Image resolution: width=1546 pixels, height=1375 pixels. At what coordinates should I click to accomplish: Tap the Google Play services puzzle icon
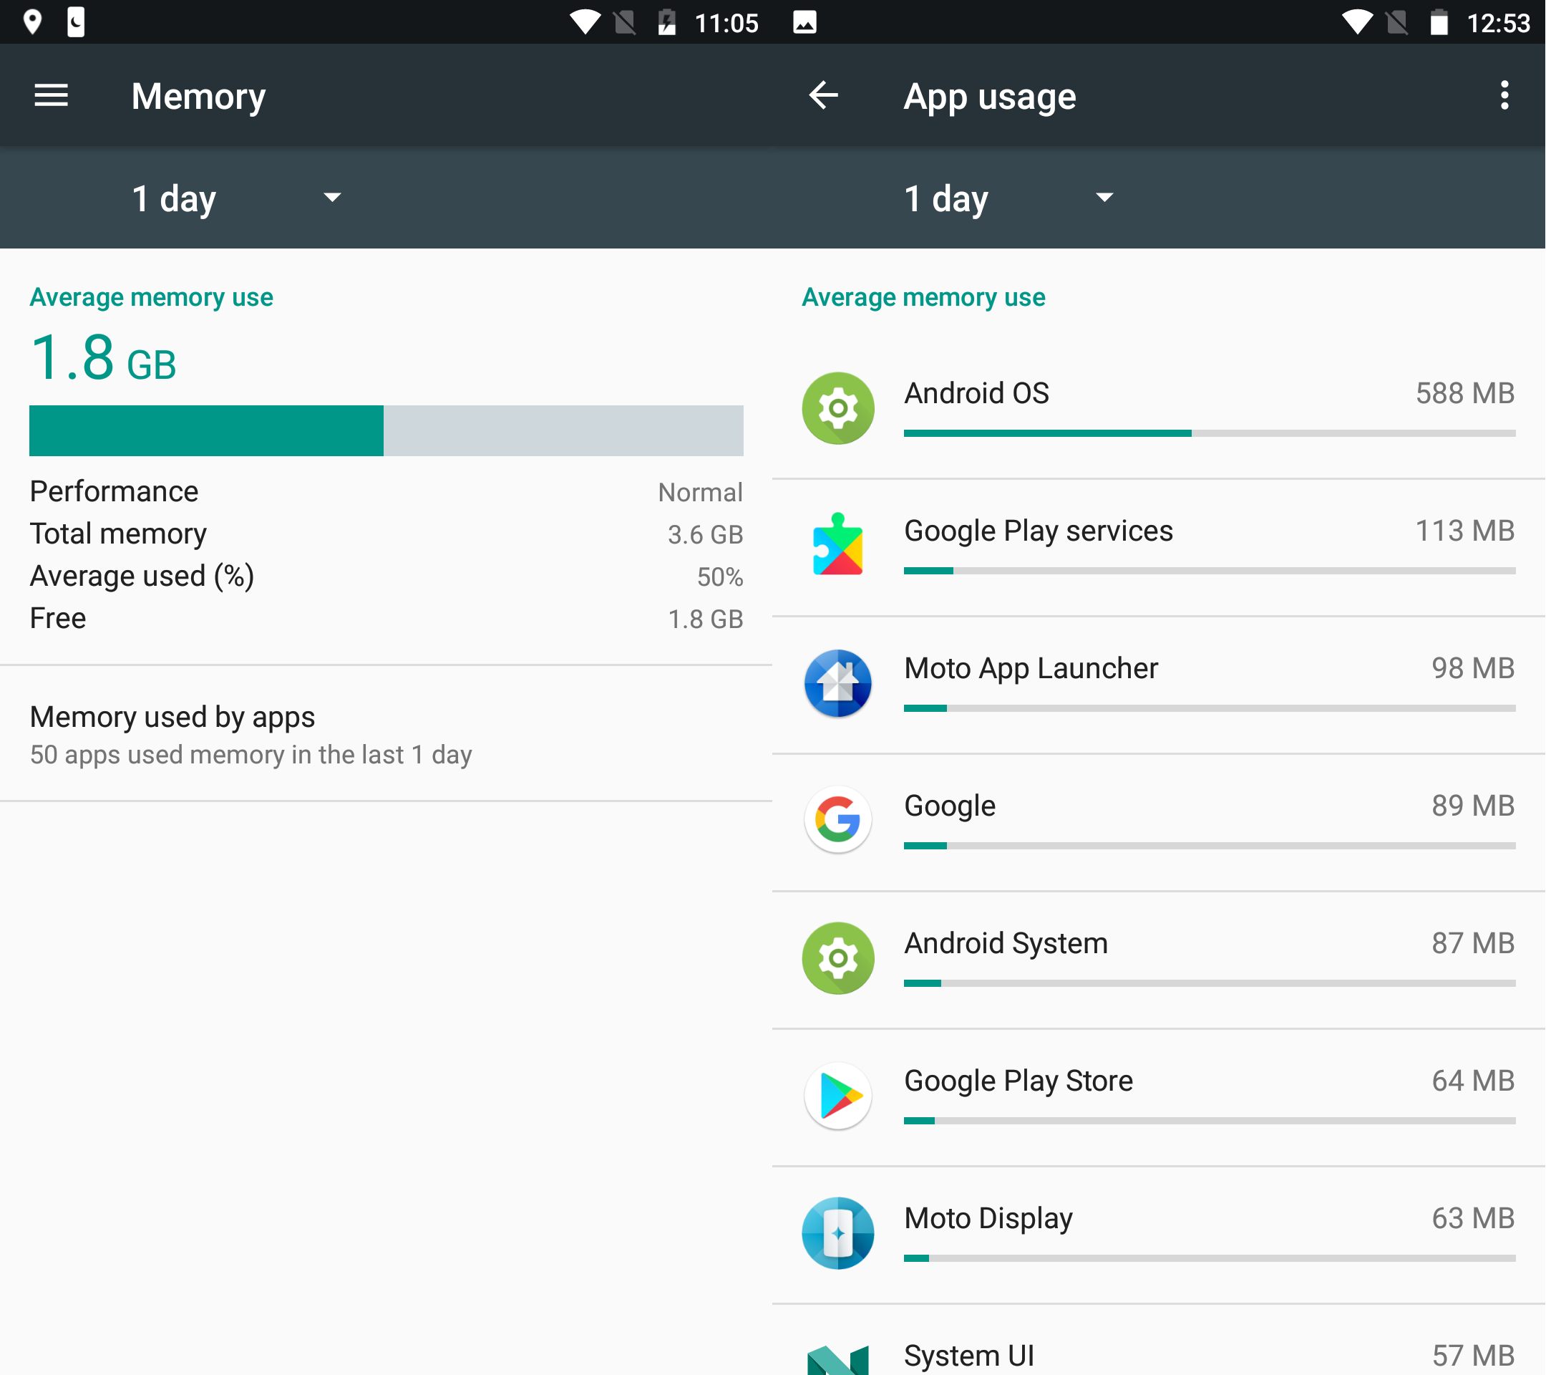[838, 546]
